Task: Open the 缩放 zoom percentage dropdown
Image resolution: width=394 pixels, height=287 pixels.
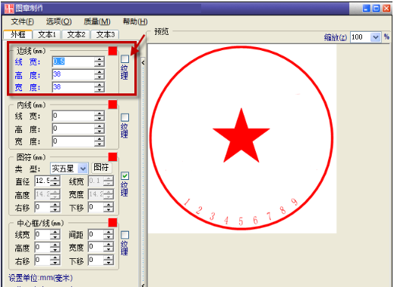Action: pos(376,37)
